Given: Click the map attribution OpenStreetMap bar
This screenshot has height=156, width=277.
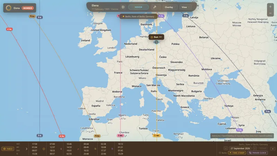Looking at the screenshot, I should coord(242,136).
